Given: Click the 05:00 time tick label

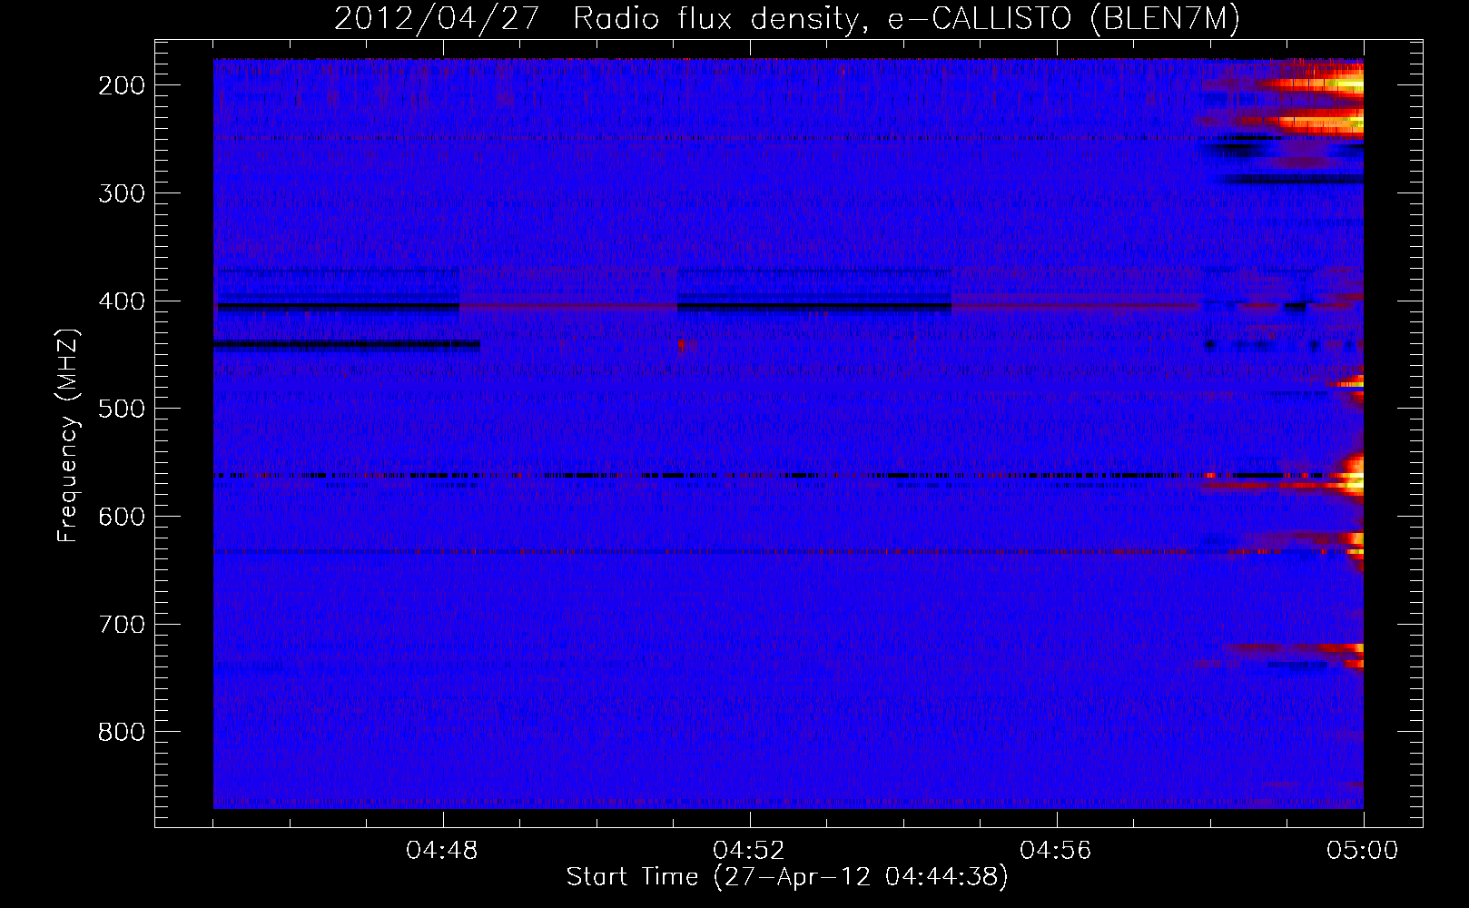Looking at the screenshot, I should click(x=1363, y=851).
